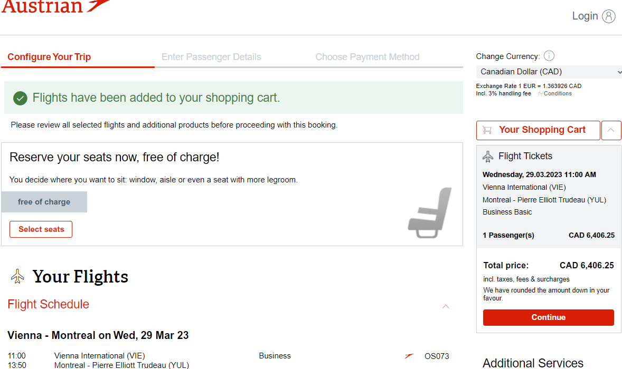Click the currency info icon

pos(549,56)
